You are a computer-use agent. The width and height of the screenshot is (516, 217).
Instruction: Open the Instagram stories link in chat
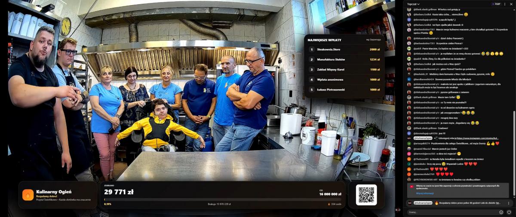pos(478,139)
